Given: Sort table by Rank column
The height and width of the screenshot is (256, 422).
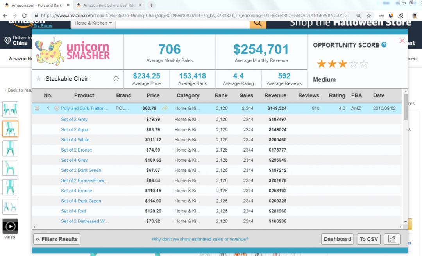Looking at the screenshot, I should [221, 95].
